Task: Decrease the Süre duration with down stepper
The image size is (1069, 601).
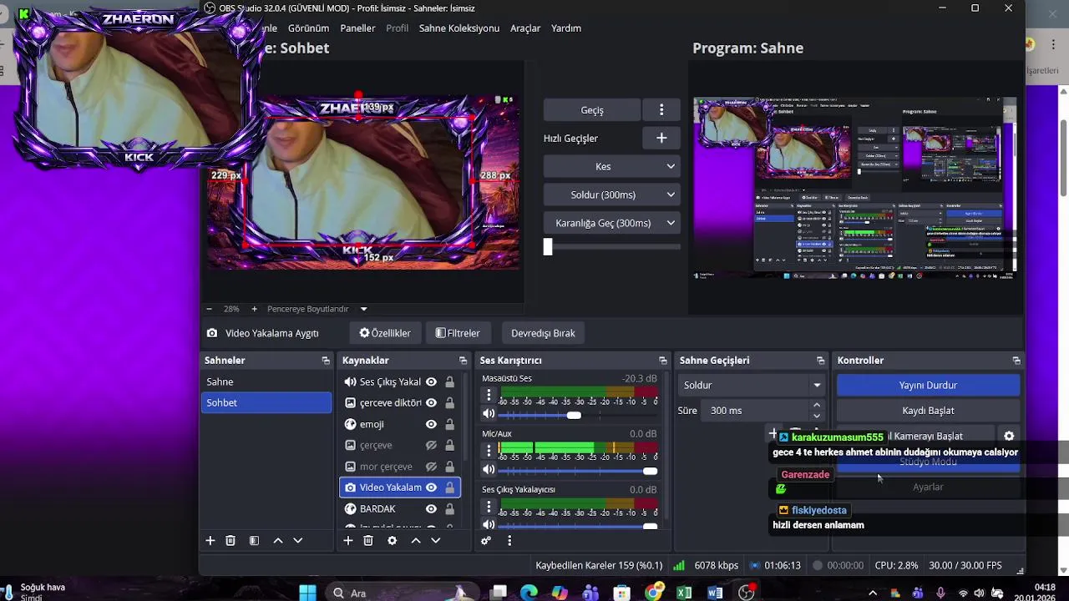Action: point(816,415)
